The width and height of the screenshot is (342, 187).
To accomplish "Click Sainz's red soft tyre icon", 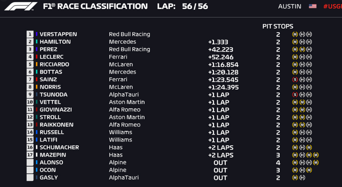I will (x=295, y=80).
